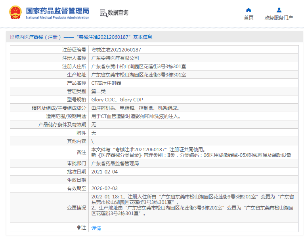Click the 其他内容 label

(76, 141)
